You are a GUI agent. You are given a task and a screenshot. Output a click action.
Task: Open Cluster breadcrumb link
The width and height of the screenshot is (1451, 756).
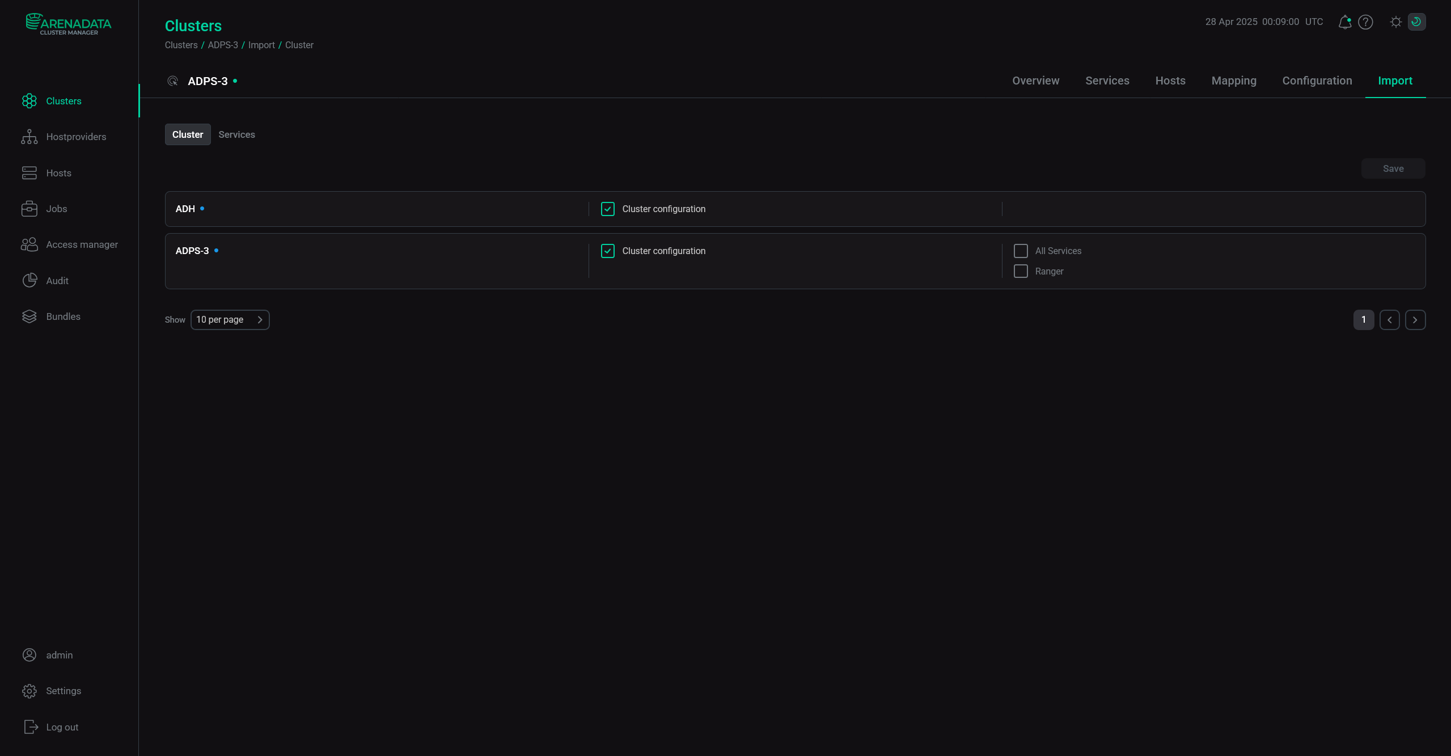299,45
